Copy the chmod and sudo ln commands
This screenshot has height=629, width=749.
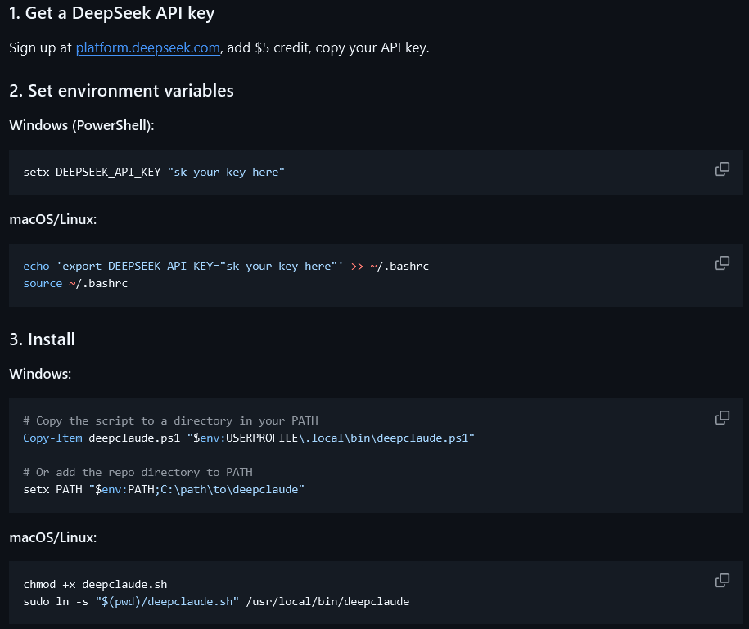tap(722, 580)
